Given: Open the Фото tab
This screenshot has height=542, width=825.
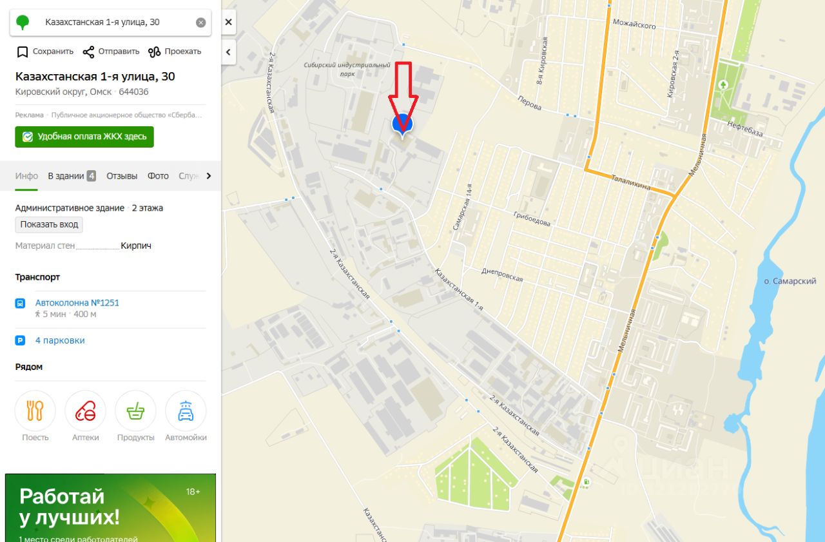Looking at the screenshot, I should click(x=158, y=176).
